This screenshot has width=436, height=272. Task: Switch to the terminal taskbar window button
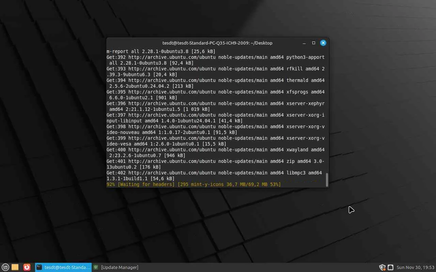click(63, 267)
